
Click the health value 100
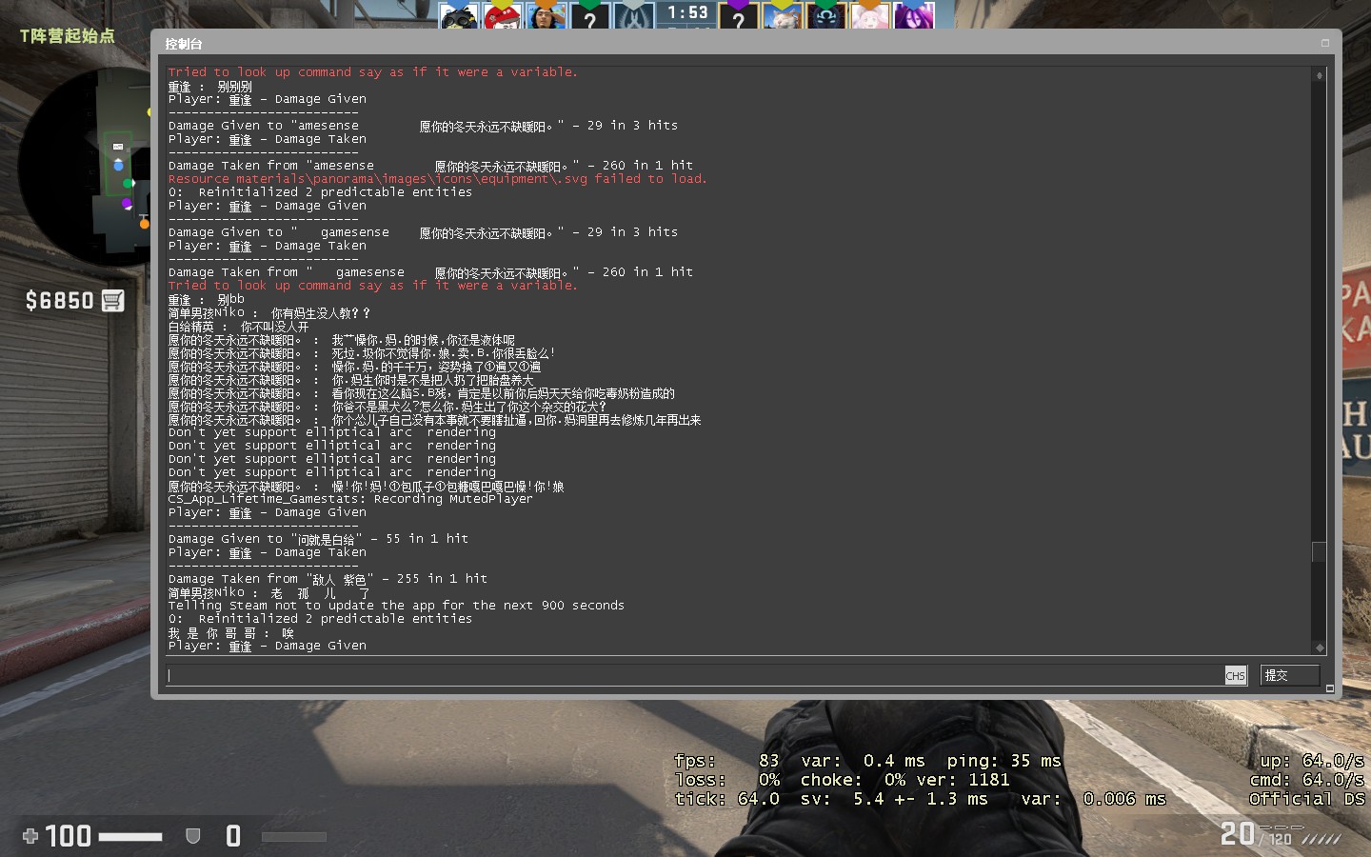tap(69, 836)
